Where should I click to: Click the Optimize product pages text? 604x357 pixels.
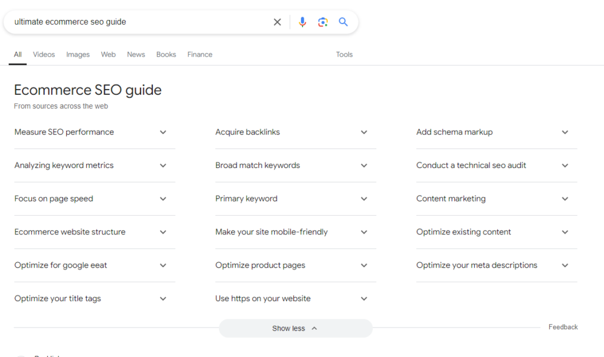(x=260, y=266)
